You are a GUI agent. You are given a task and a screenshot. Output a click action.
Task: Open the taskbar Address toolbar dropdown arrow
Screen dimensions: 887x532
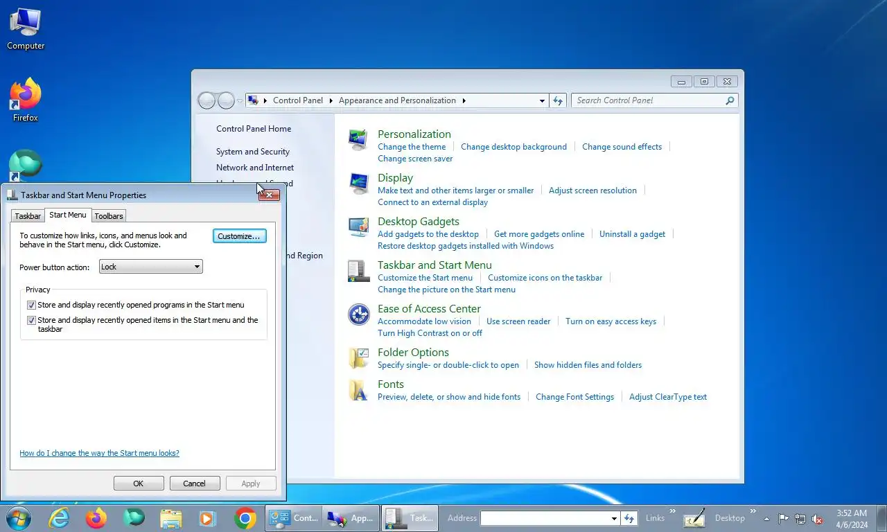click(614, 518)
